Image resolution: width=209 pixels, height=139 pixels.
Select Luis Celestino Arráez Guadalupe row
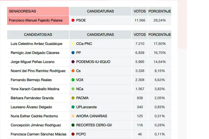(89, 44)
